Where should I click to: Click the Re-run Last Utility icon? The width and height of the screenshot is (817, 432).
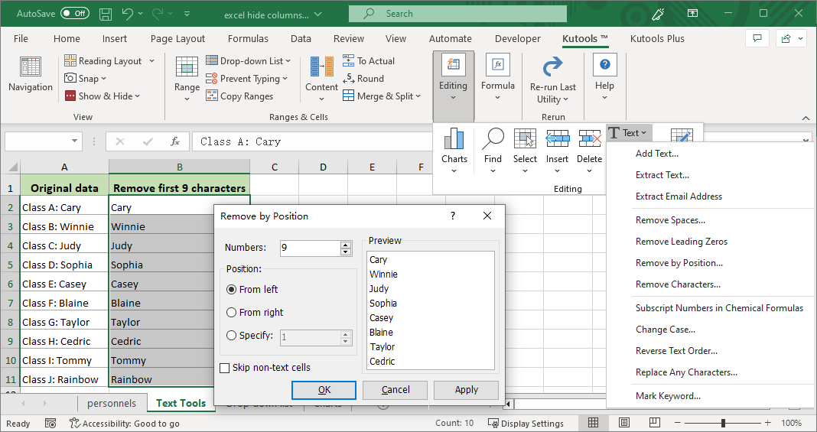(553, 67)
